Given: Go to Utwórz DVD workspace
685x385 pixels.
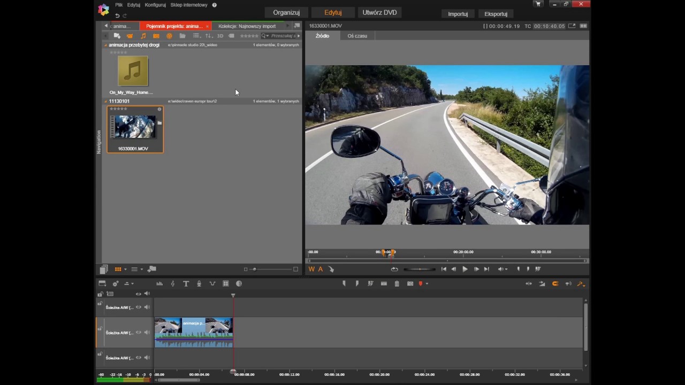Looking at the screenshot, I should (x=379, y=12).
